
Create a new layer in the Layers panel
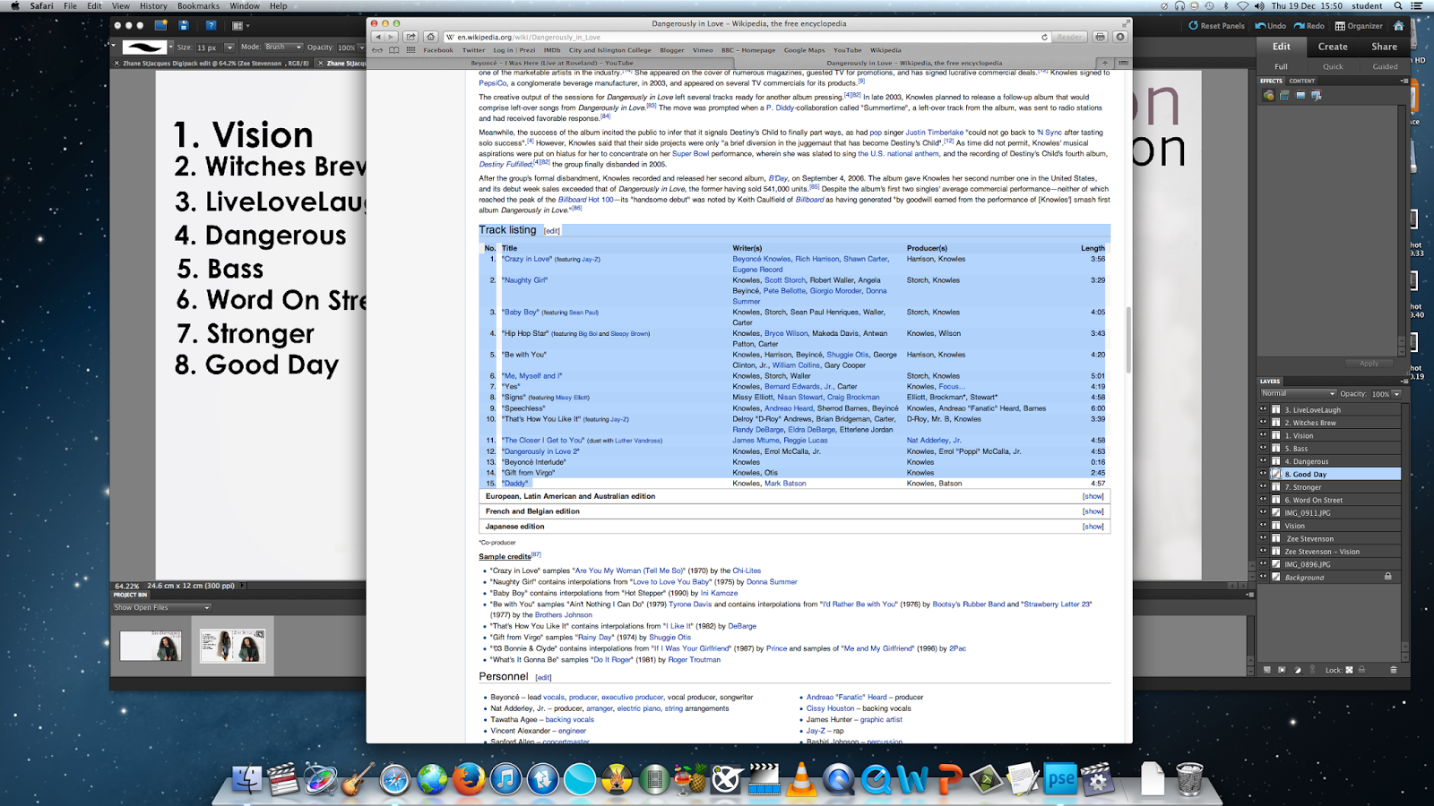point(1266,670)
